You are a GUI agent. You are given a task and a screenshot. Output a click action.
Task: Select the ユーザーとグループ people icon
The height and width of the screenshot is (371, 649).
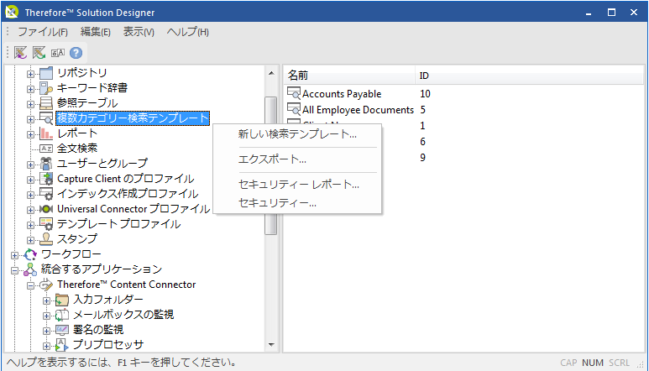pos(46,164)
